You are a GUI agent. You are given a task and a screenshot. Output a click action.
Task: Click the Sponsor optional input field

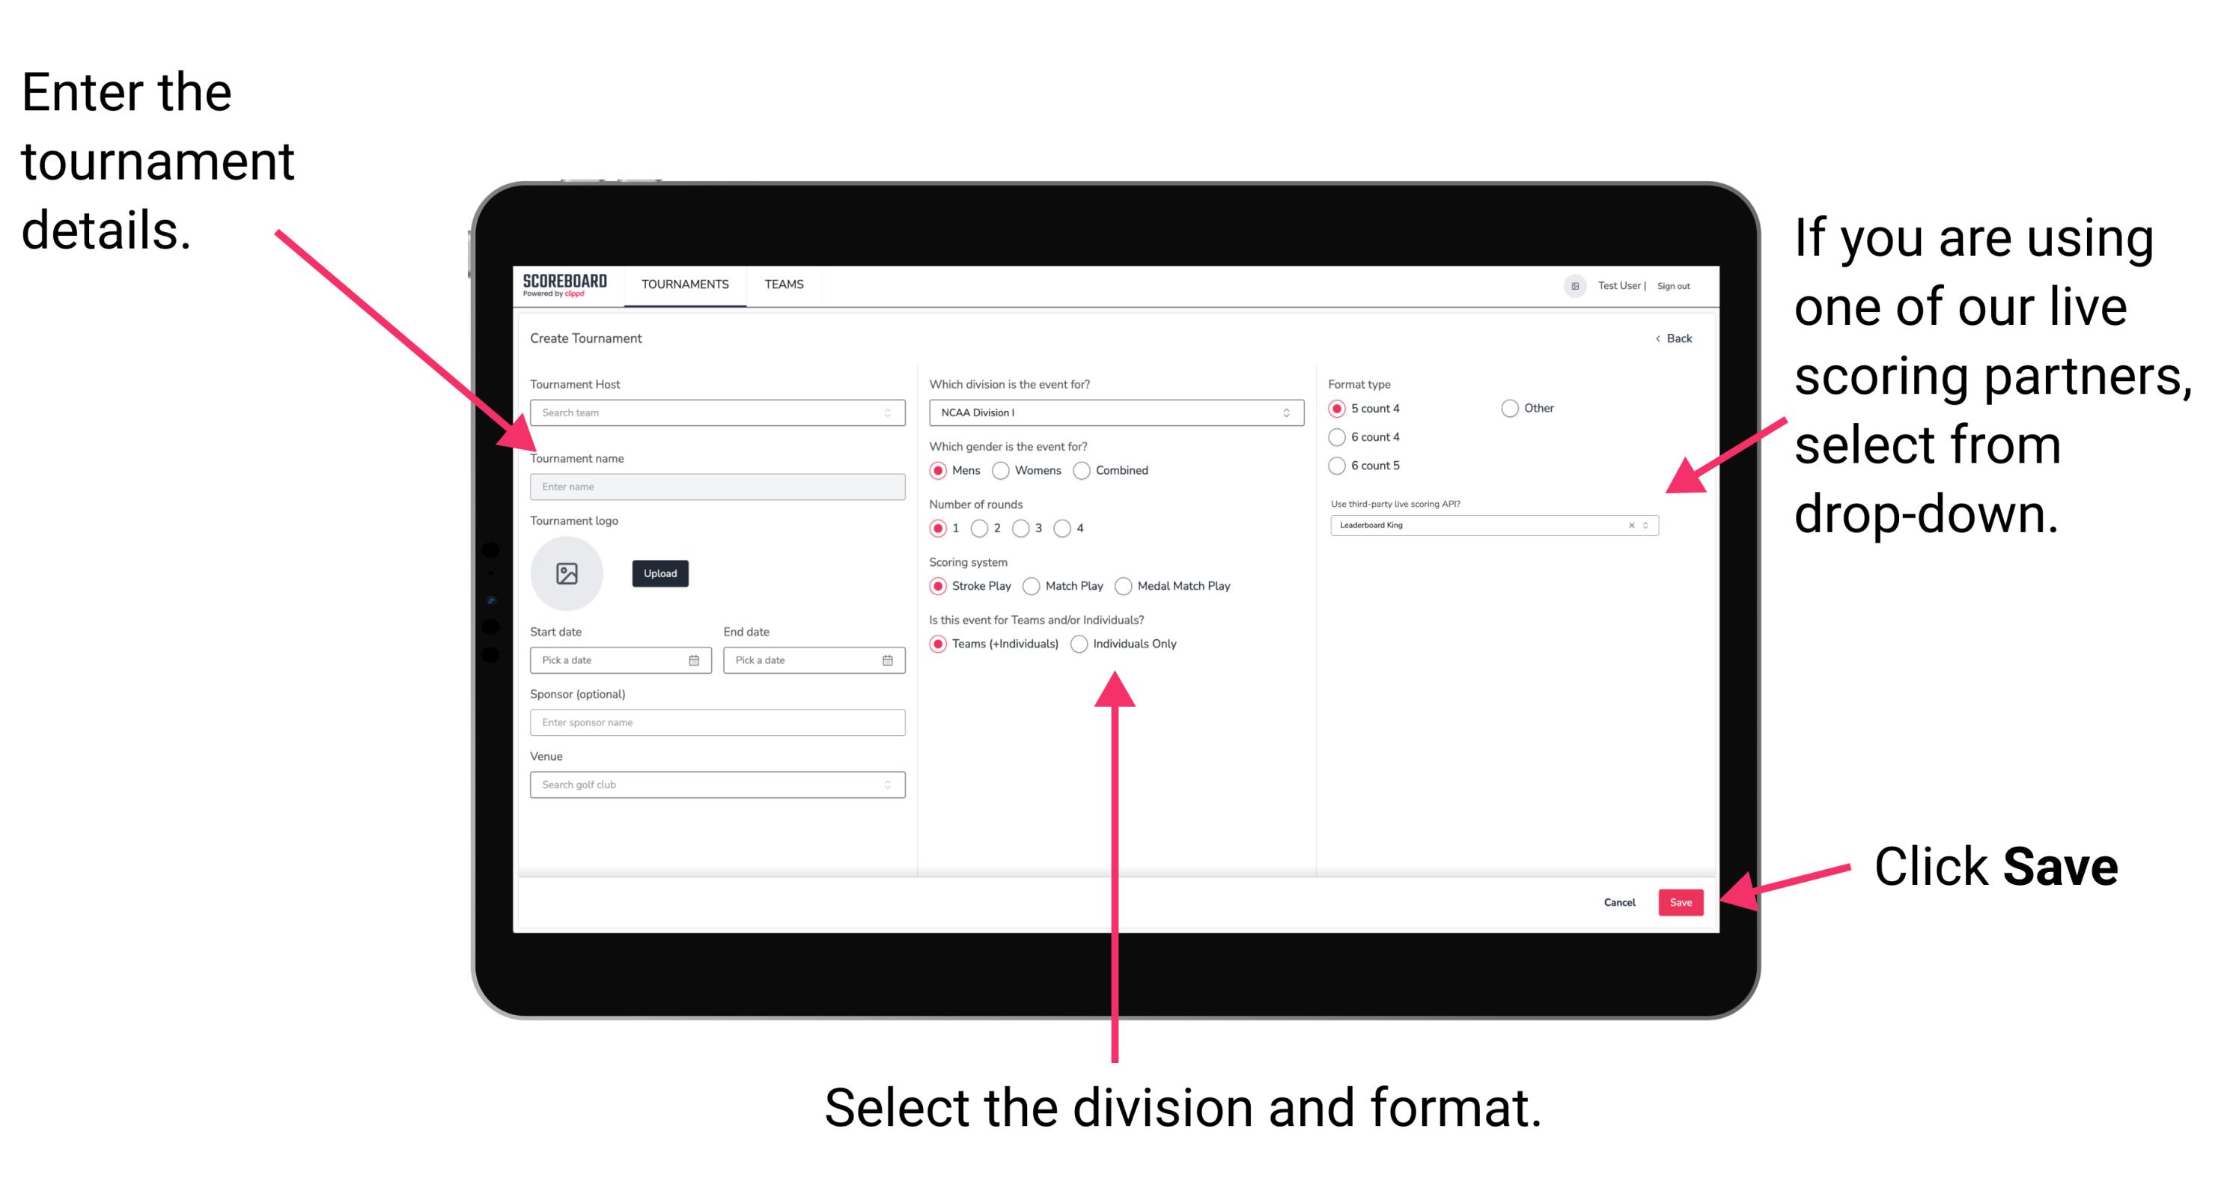pos(716,722)
